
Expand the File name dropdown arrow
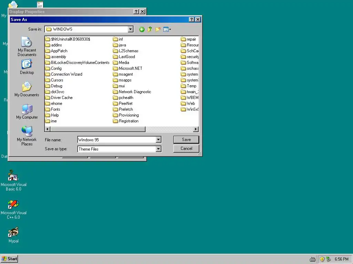pyautogui.click(x=158, y=140)
